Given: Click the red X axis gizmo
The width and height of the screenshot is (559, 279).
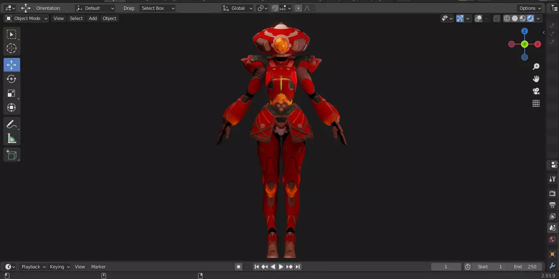Looking at the screenshot, I should coord(538,44).
